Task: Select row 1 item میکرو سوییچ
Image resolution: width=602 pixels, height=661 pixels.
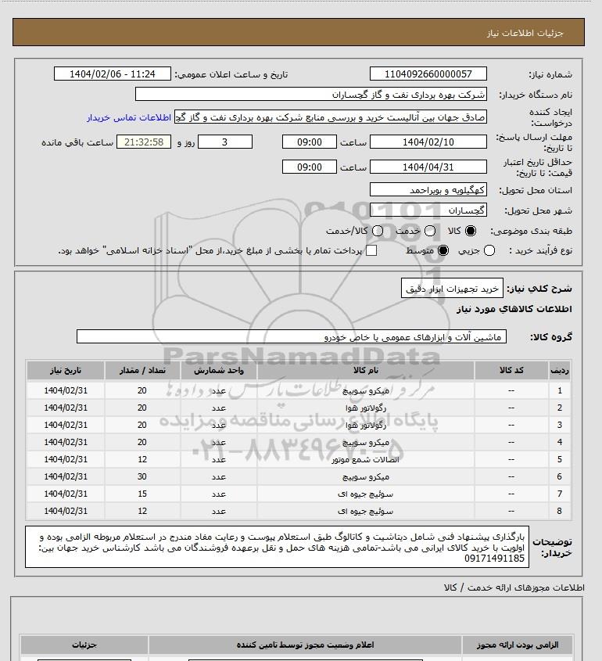Action: [366, 391]
